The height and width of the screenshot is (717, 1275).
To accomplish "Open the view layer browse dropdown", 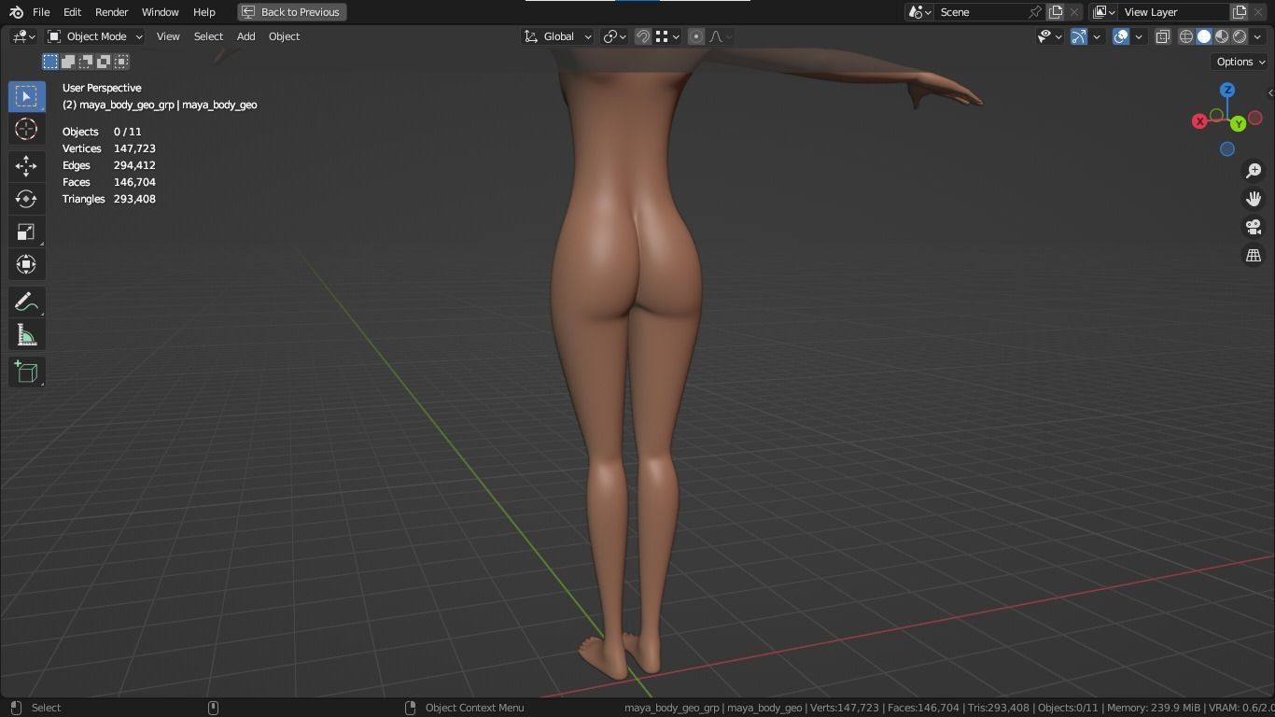I will point(1104,12).
